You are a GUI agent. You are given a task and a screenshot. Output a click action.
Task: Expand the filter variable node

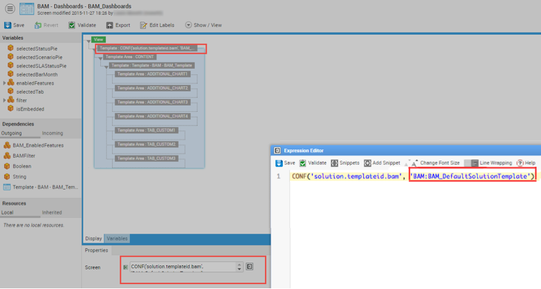(5, 101)
